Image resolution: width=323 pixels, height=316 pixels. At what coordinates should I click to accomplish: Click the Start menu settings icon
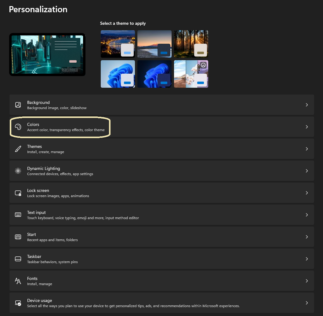pyautogui.click(x=18, y=237)
